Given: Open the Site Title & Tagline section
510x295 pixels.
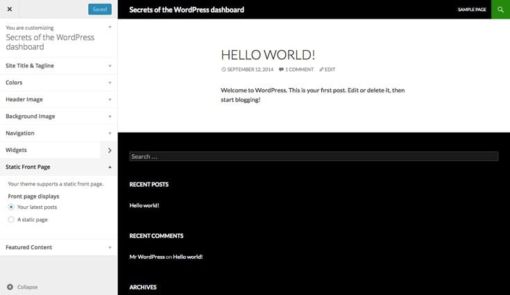Looking at the screenshot, I should coord(30,66).
